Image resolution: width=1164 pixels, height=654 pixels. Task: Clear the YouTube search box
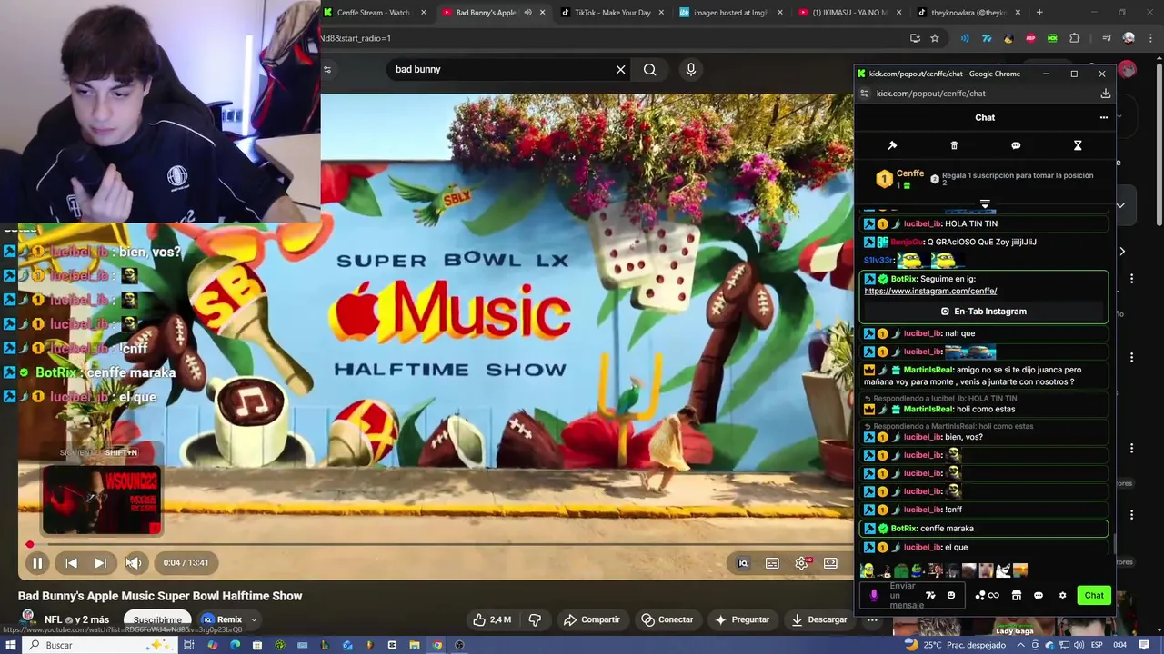click(x=621, y=70)
